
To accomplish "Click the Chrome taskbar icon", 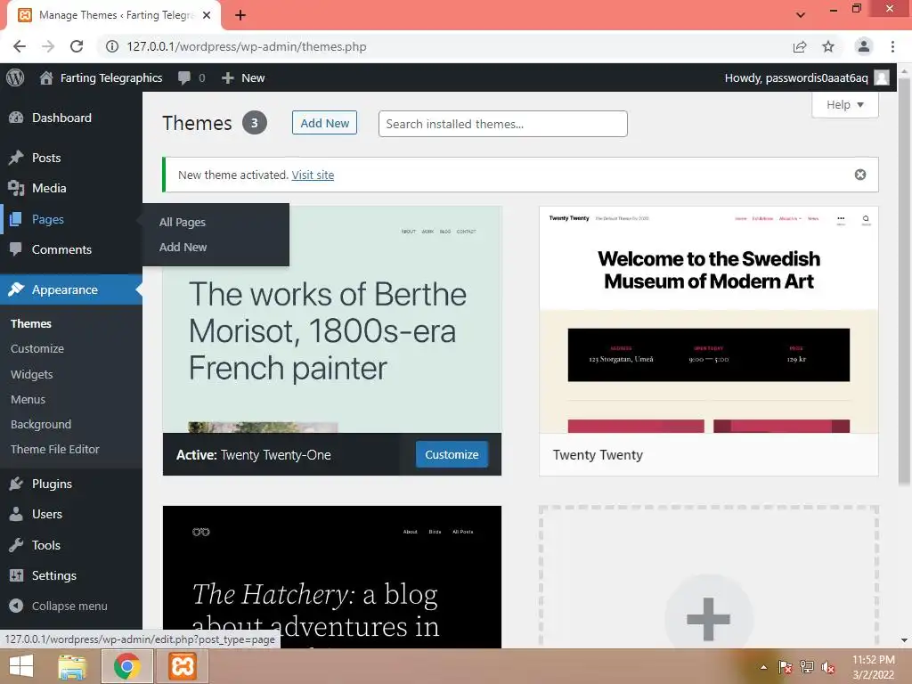I will 127,666.
